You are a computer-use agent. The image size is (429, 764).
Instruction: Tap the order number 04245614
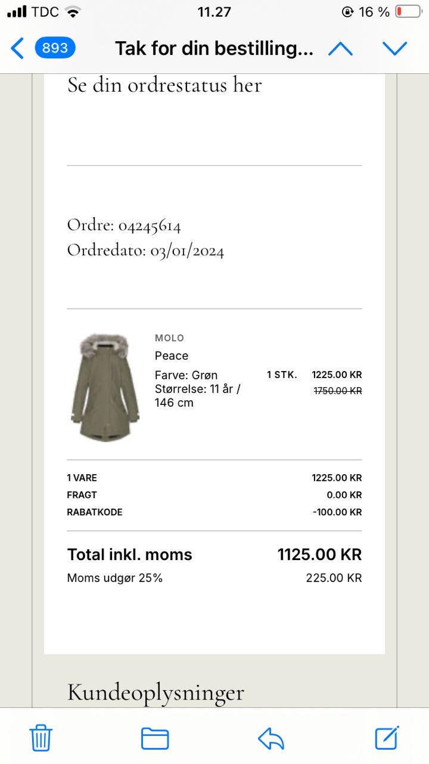(150, 225)
